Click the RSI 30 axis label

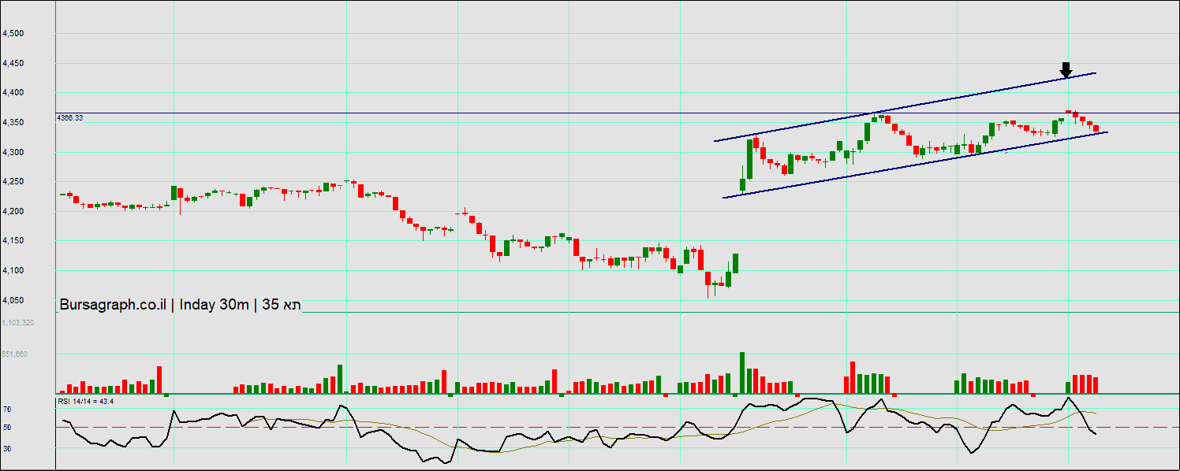tap(6, 448)
